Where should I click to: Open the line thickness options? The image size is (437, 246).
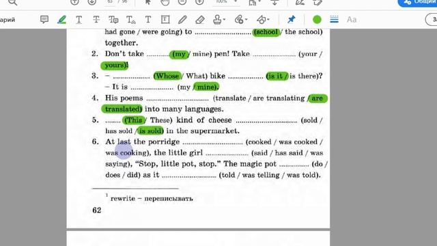tap(334, 20)
